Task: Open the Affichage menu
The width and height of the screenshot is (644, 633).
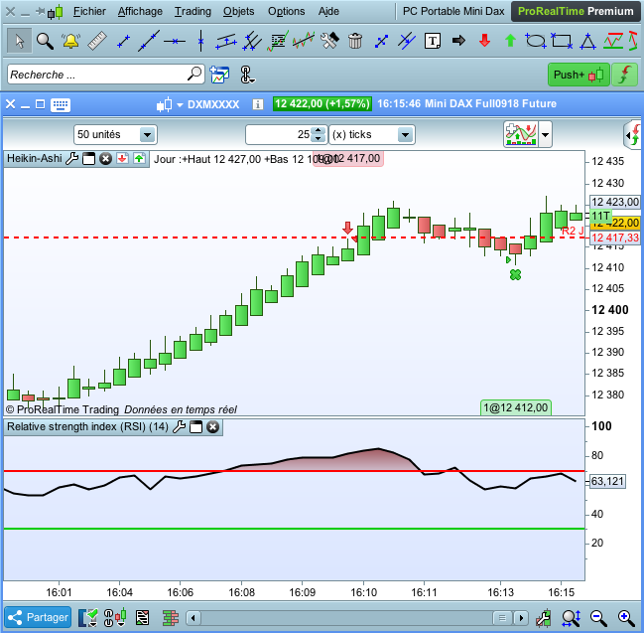Action: (140, 11)
